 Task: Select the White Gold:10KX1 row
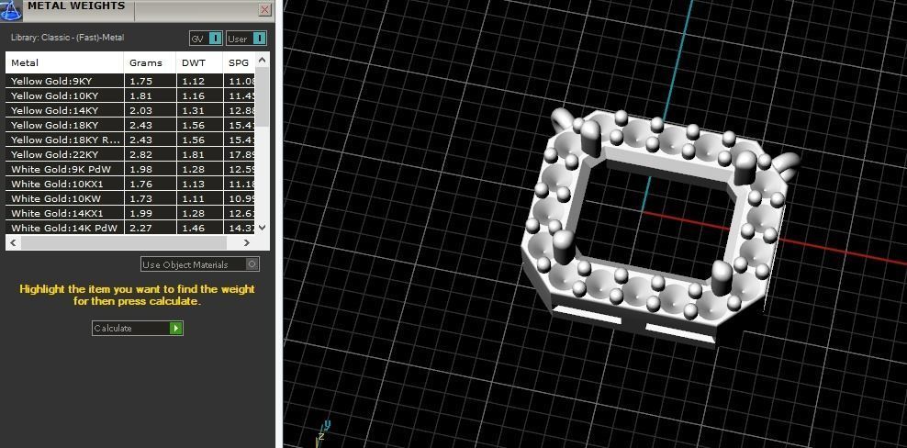coord(130,184)
